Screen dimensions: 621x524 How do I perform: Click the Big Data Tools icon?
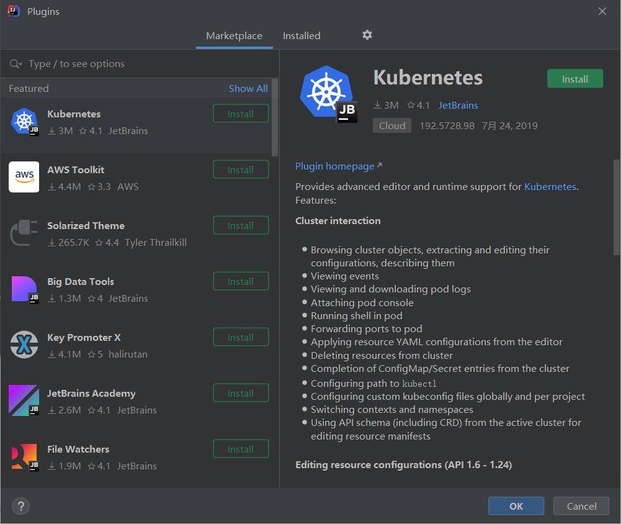pos(25,289)
